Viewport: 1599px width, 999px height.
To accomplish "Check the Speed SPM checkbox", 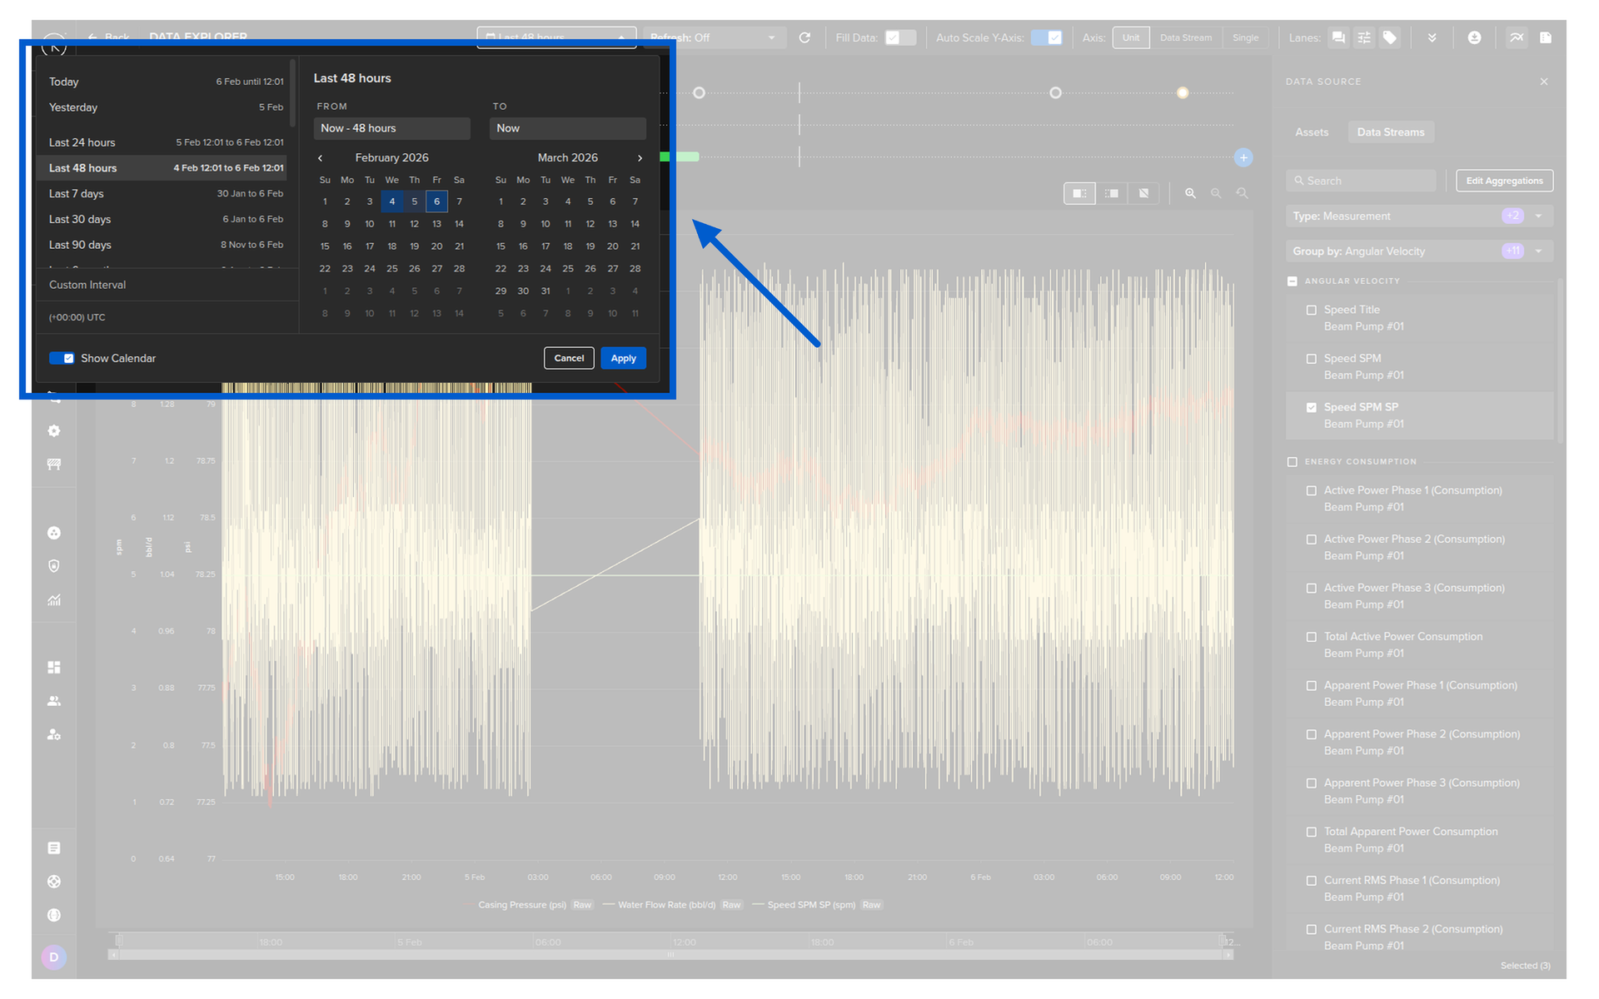I will (x=1312, y=359).
